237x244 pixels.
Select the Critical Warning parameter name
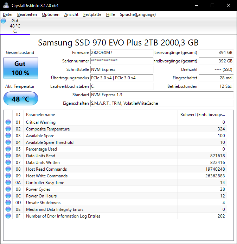(41, 122)
